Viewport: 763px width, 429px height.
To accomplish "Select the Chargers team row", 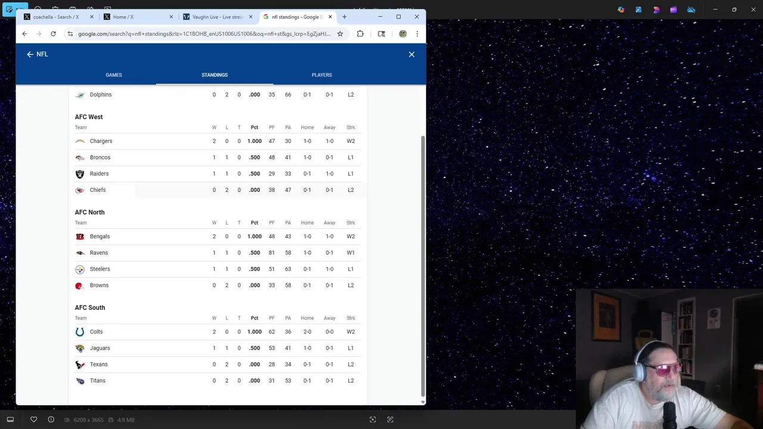I will pyautogui.click(x=218, y=141).
